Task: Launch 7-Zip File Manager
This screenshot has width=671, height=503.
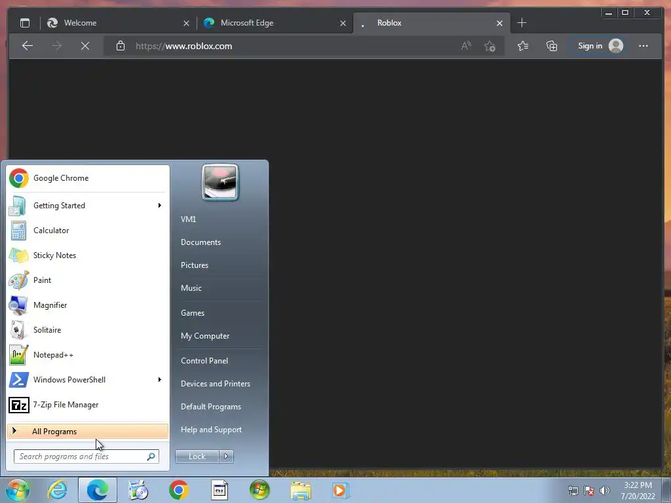Action: tap(87, 405)
